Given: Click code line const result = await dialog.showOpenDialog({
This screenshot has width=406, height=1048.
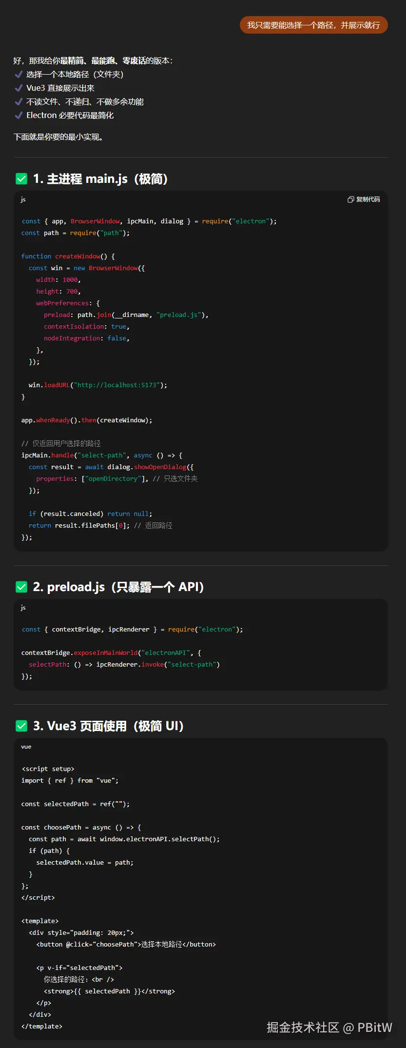Looking at the screenshot, I should pos(111,467).
